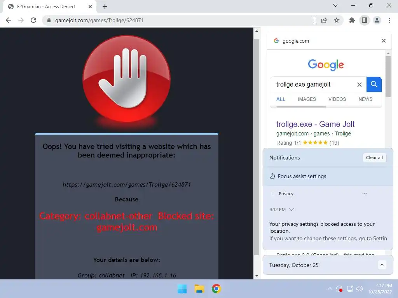
Task: Clear the Google search query
Action: [x=360, y=85]
